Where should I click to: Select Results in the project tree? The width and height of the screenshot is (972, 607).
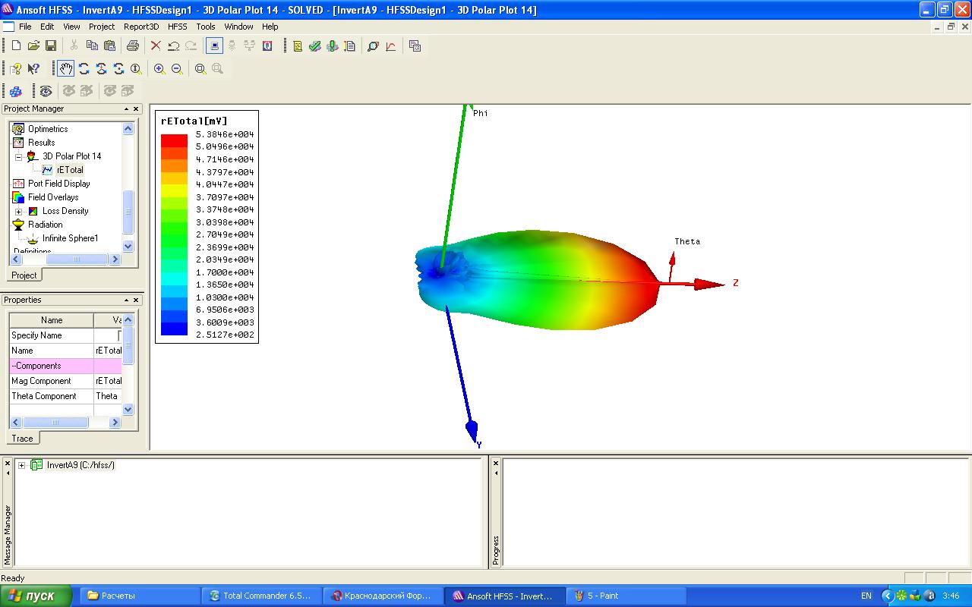[41, 143]
